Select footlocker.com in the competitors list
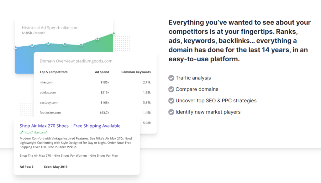321x183 pixels. click(x=50, y=113)
